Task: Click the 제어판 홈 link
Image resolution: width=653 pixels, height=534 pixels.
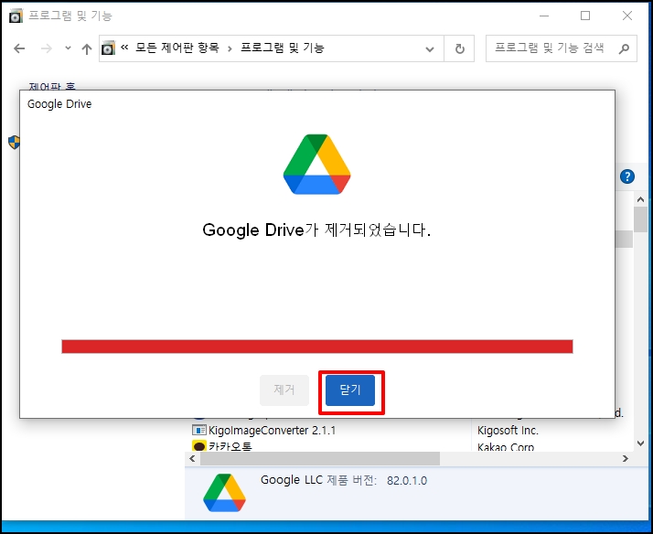Action: coord(52,87)
